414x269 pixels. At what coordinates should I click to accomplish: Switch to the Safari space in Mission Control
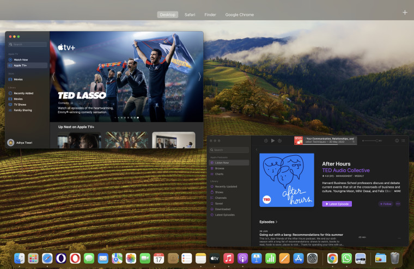click(x=190, y=15)
